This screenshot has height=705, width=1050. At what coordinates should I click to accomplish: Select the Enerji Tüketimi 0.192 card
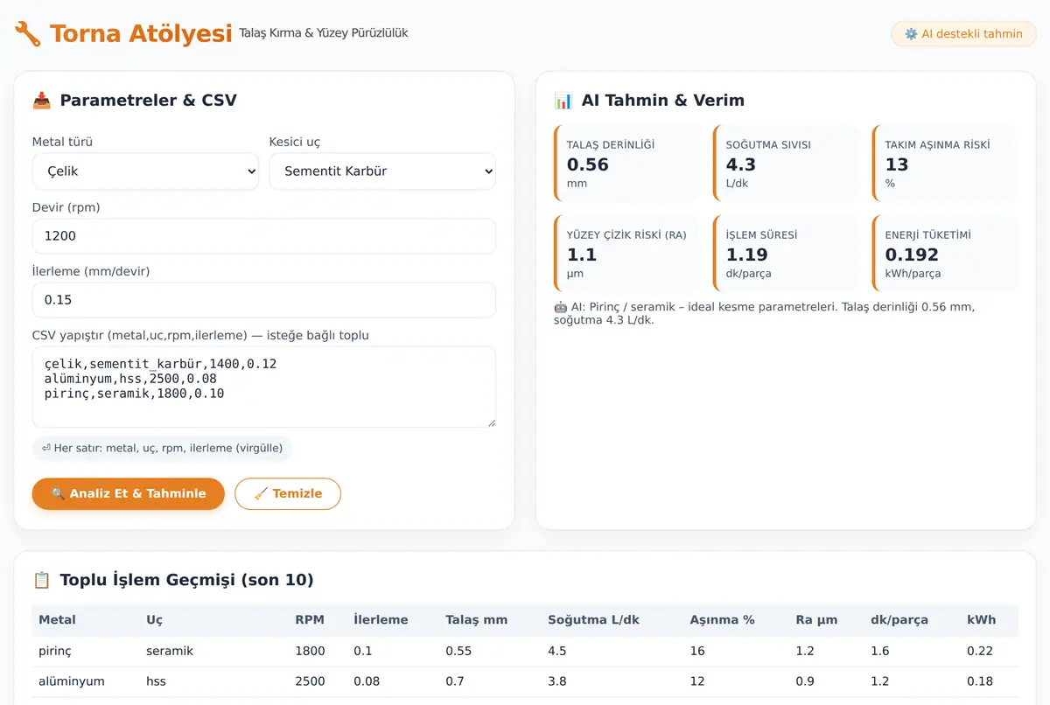point(945,254)
